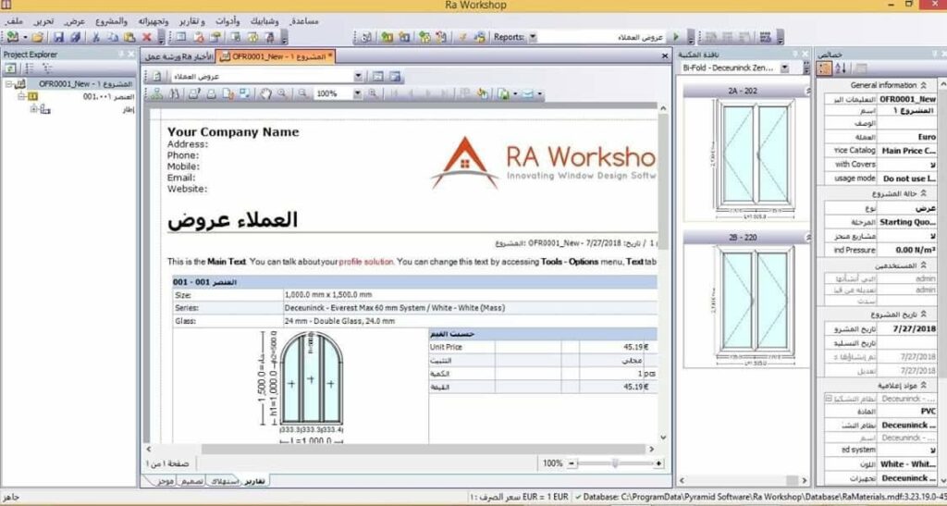Open a project with the folder icon

[37, 37]
